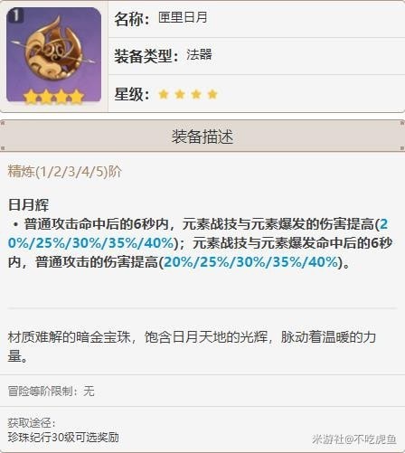Screen dimensions: 405x453
Task: Click the 日月辉 skill title
Action: coord(28,205)
